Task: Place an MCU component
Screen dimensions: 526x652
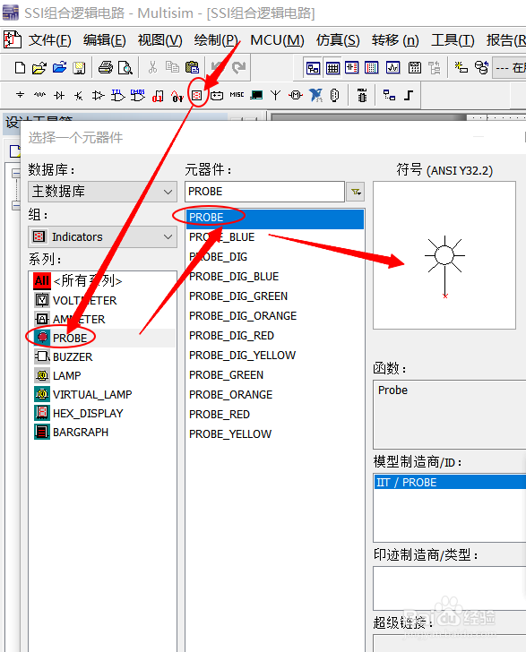Action: (x=362, y=95)
